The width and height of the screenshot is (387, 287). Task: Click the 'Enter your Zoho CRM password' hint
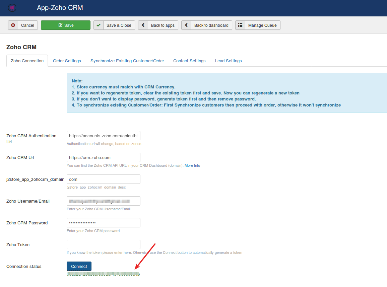pyautogui.click(x=93, y=231)
